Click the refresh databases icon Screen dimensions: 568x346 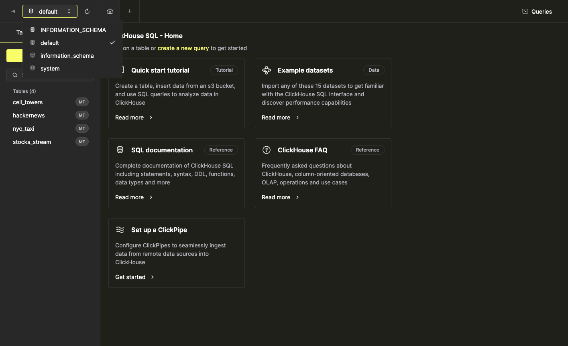(87, 11)
